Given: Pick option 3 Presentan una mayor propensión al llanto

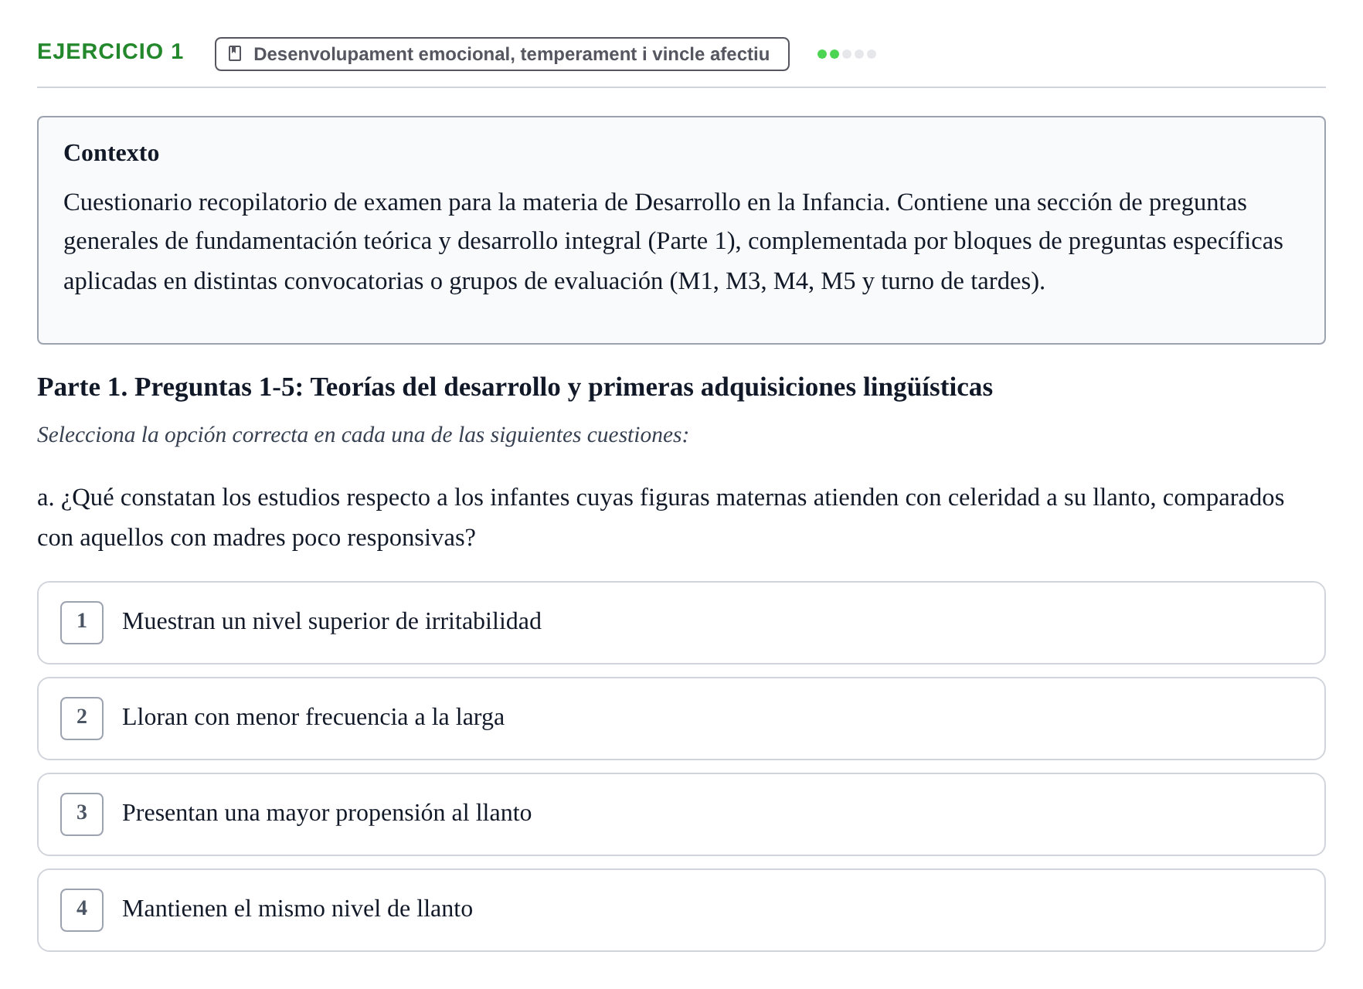Looking at the screenshot, I should click(x=681, y=814).
